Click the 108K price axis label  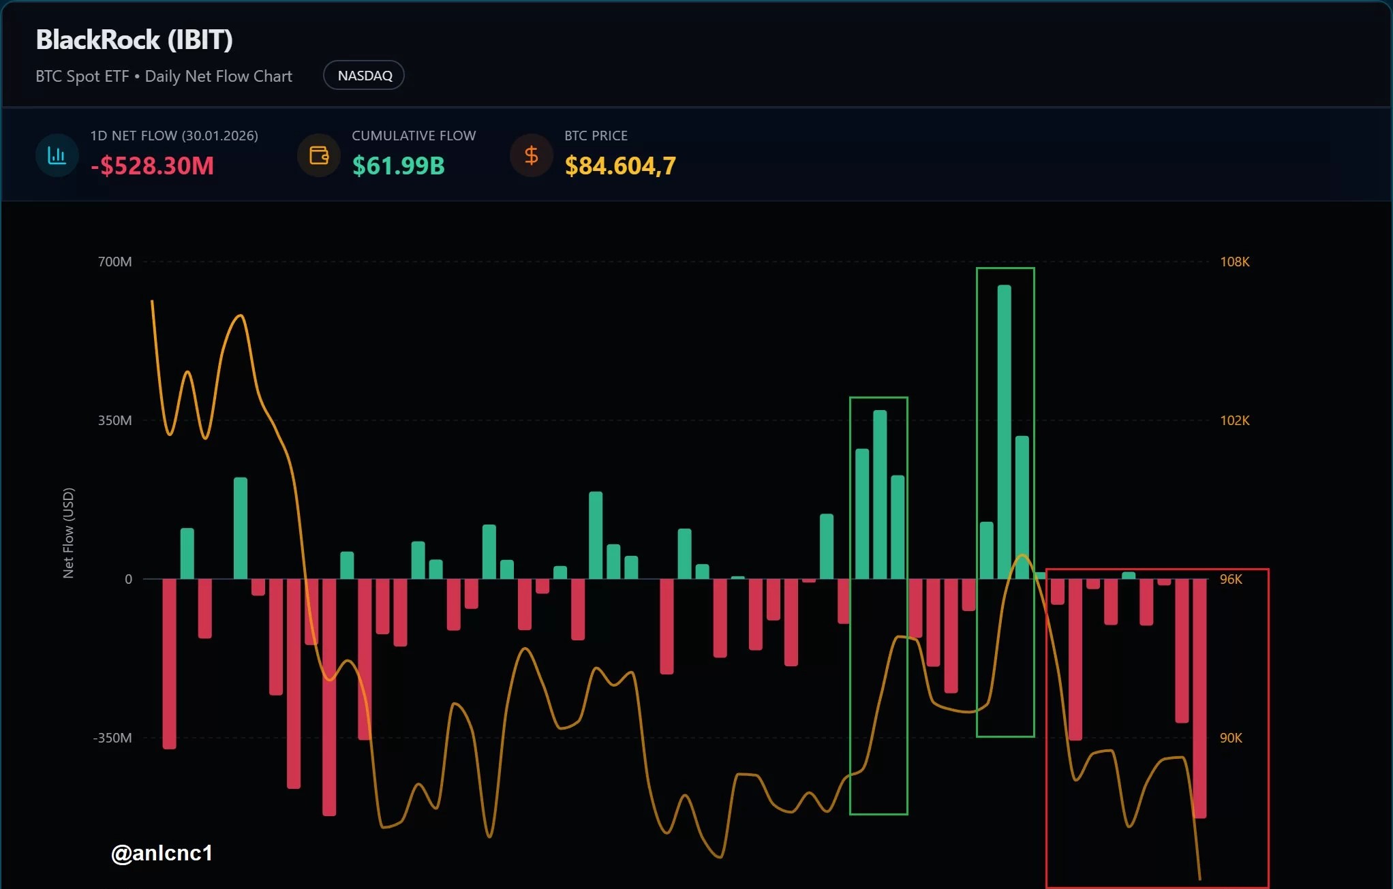click(x=1235, y=262)
